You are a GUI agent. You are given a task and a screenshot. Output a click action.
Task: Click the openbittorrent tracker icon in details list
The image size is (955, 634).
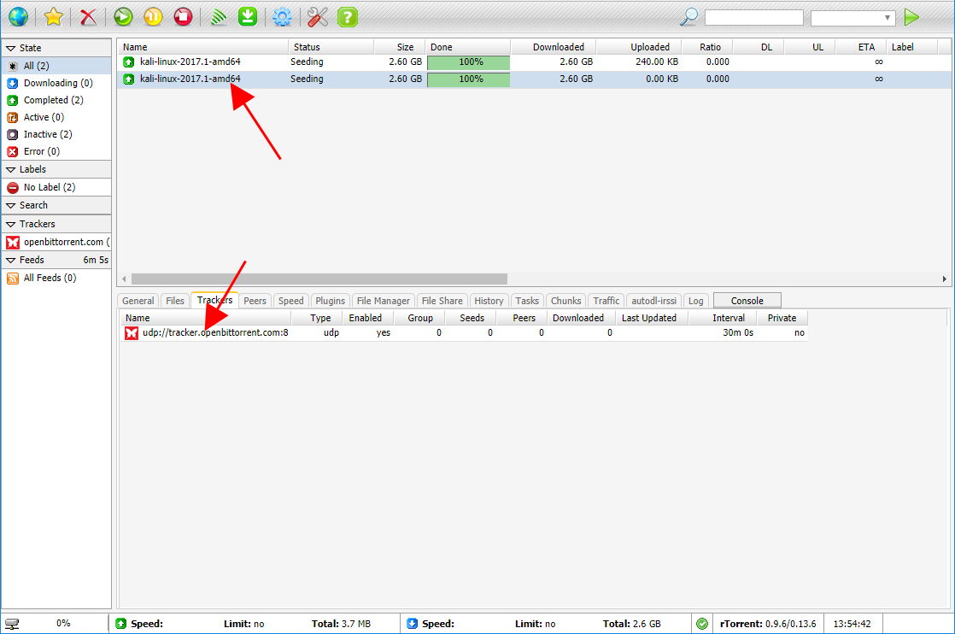pyautogui.click(x=131, y=333)
